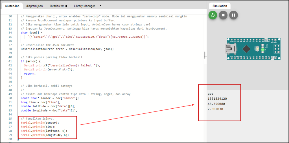The image size is (289, 143).
Task: Pause the simulation
Action: [x=233, y=15]
